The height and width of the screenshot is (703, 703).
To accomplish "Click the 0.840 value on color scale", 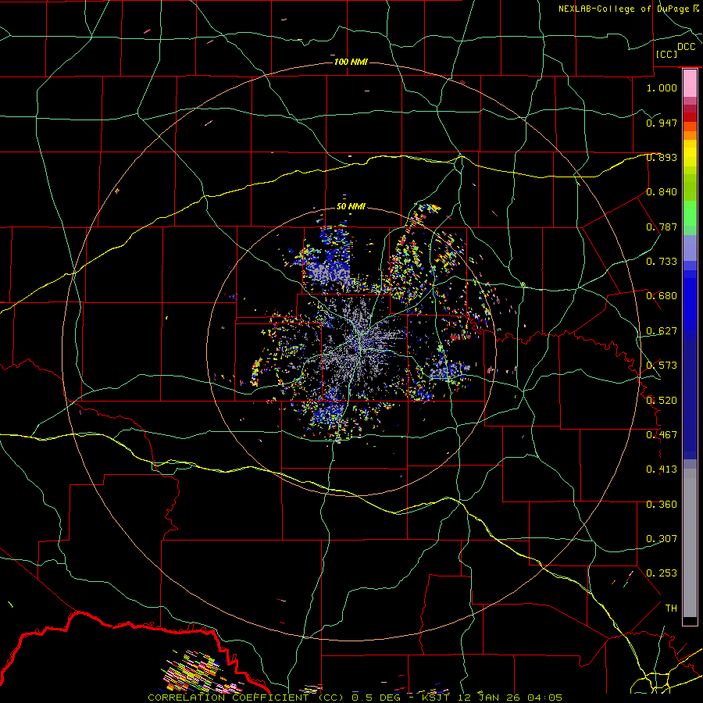I will coord(662,192).
